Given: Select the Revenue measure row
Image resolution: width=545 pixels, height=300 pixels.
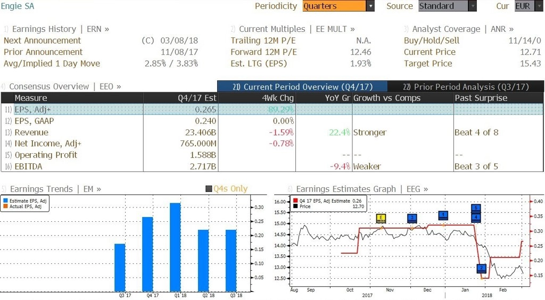Looking at the screenshot, I should point(272,132).
